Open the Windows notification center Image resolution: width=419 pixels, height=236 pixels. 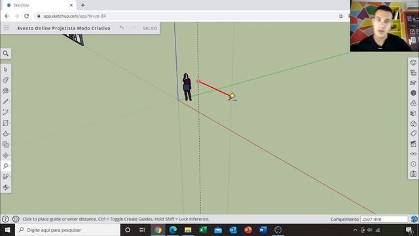click(x=409, y=230)
